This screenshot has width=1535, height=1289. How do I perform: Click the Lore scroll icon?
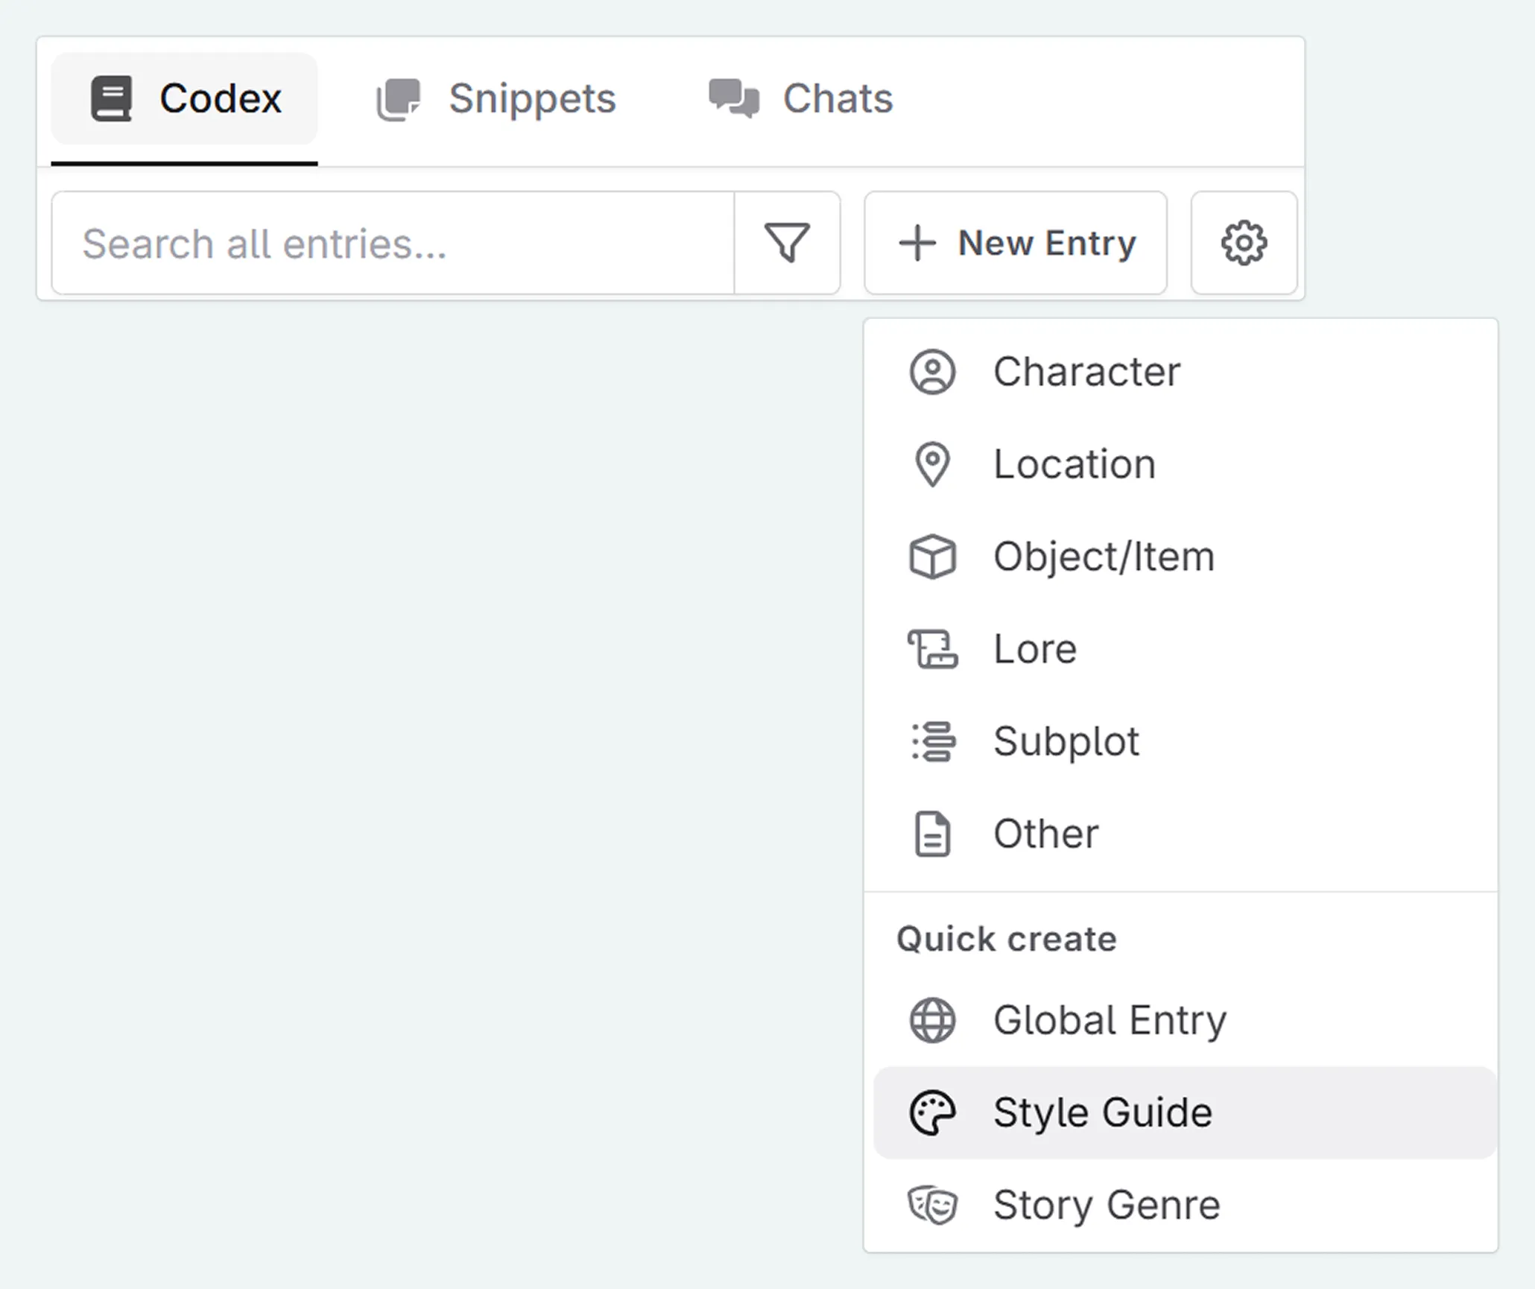[x=932, y=649]
